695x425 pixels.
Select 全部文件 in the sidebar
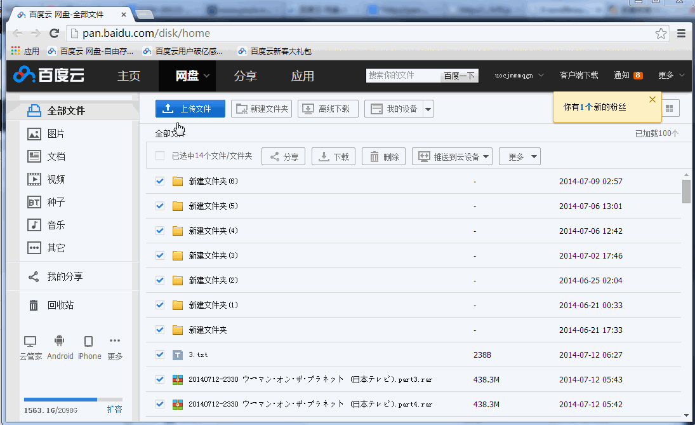(65, 111)
